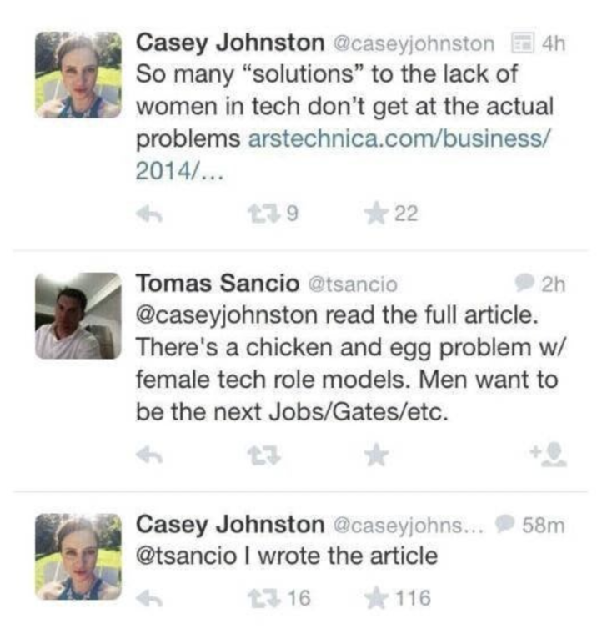Open the news summary icon beside 4h
The width and height of the screenshot is (597, 634).
pos(524,41)
